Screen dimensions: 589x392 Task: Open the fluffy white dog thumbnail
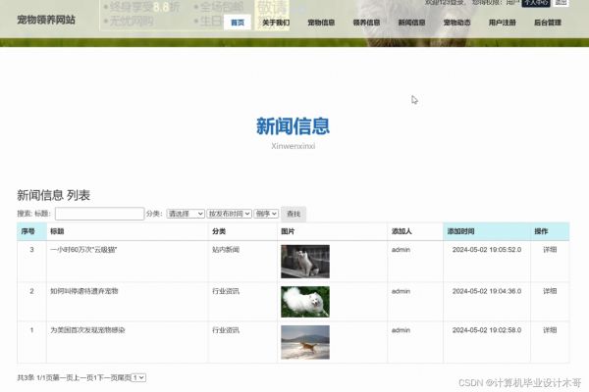tap(304, 301)
